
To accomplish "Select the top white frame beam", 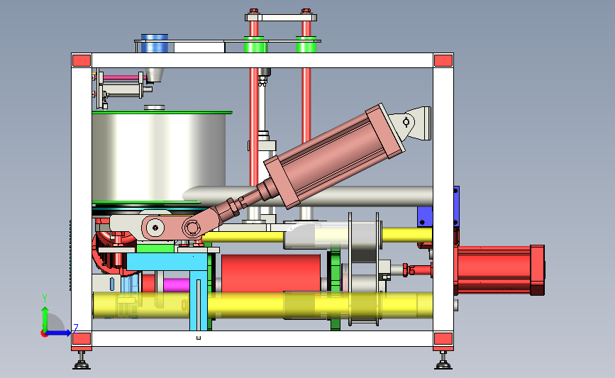I will 262,61.
